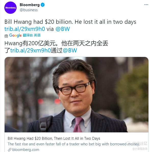Follow the trib.al link in Chinese translation

click(x=30, y=50)
